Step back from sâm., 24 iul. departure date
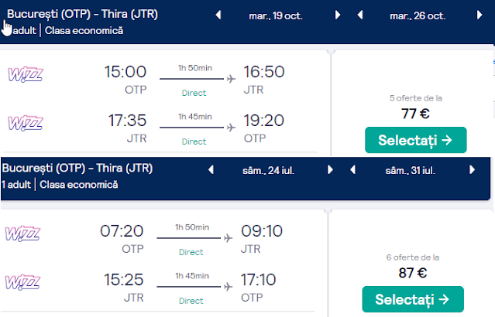Image resolution: width=495 pixels, height=317 pixels. (211, 170)
